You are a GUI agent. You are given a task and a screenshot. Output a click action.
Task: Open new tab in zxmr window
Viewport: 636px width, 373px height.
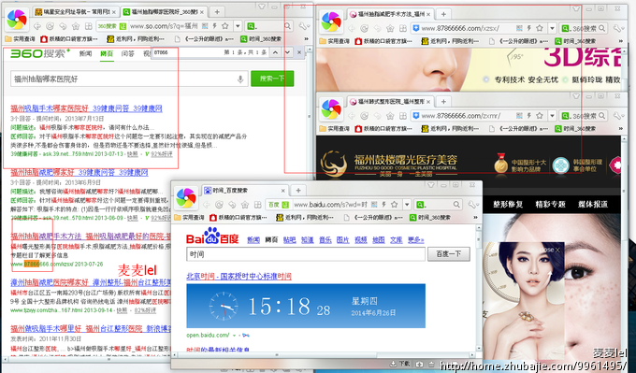point(443,101)
